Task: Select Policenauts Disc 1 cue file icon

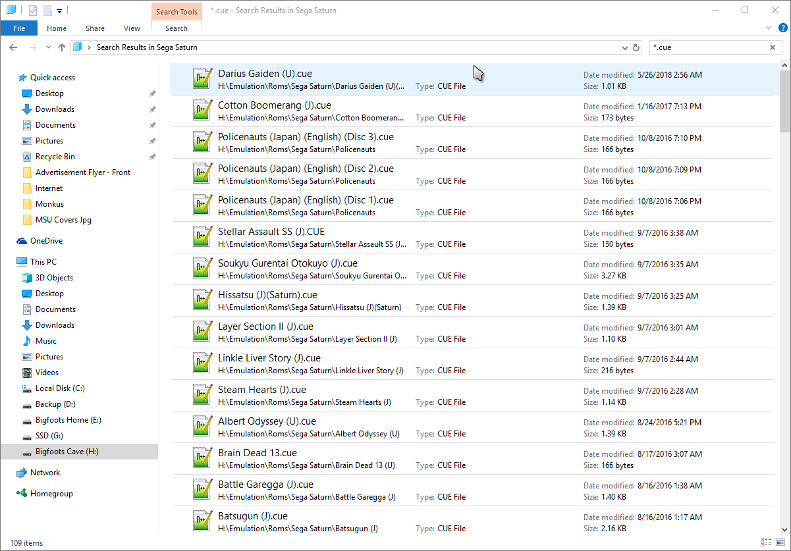Action: point(202,205)
